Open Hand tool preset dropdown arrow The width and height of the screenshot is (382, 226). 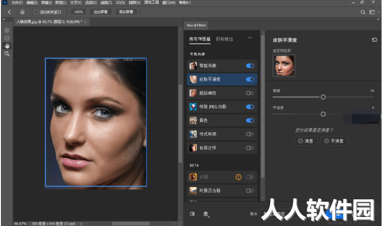(x=28, y=12)
